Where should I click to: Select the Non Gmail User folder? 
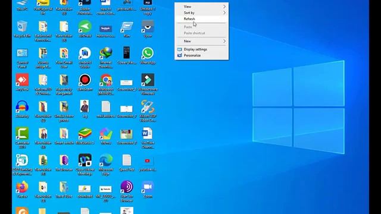click(x=64, y=58)
